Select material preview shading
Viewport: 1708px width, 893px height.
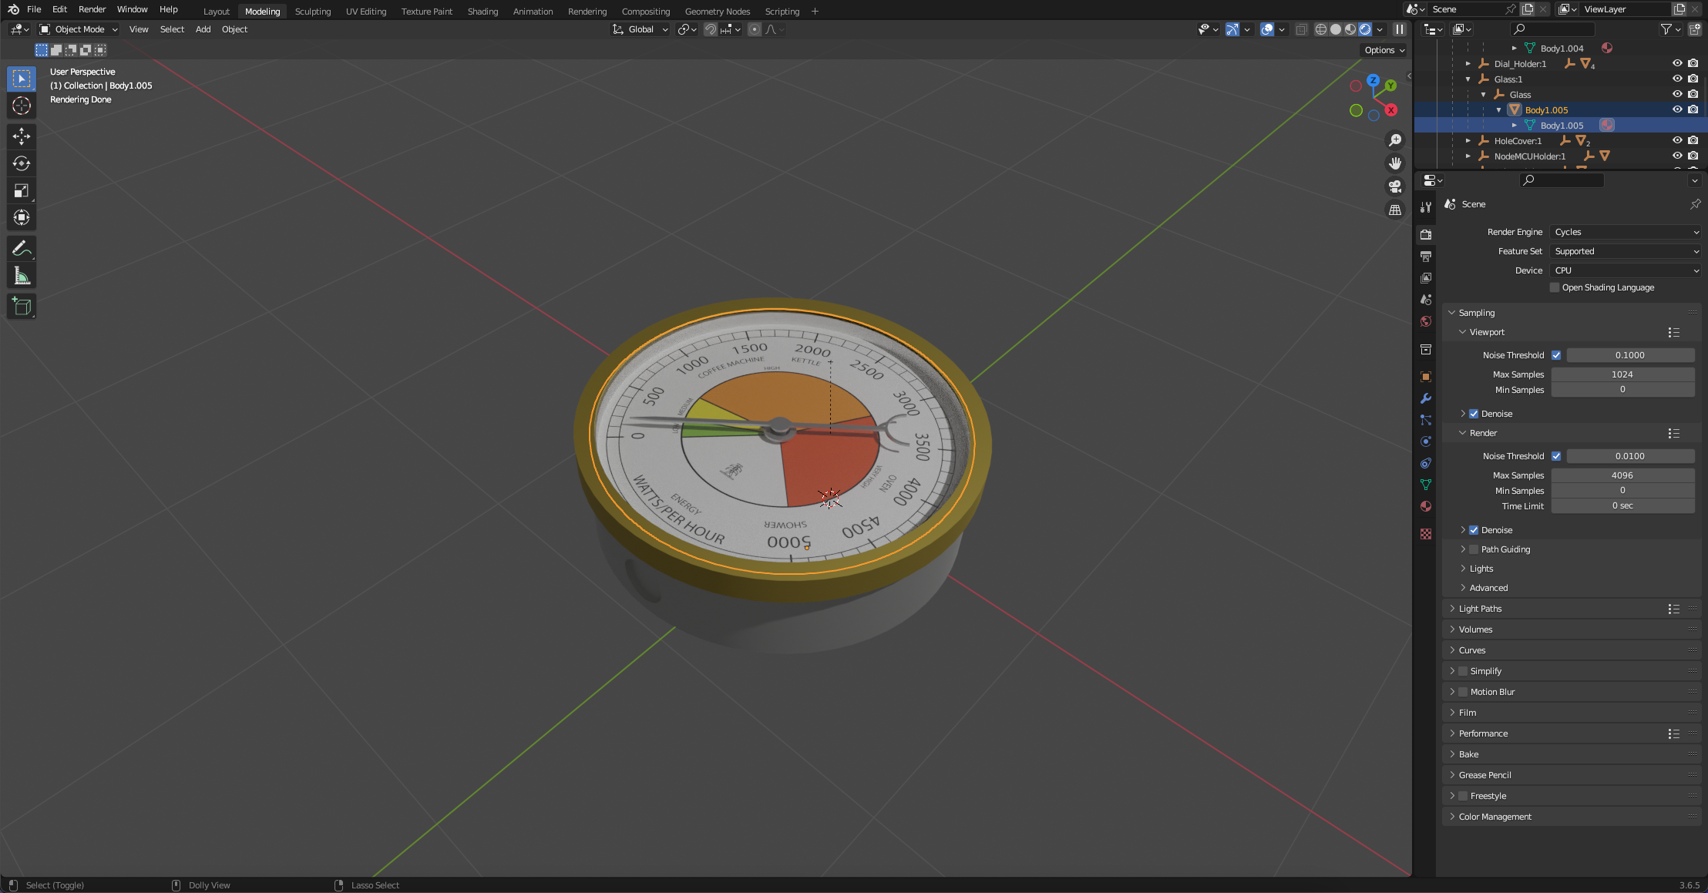pyautogui.click(x=1350, y=29)
